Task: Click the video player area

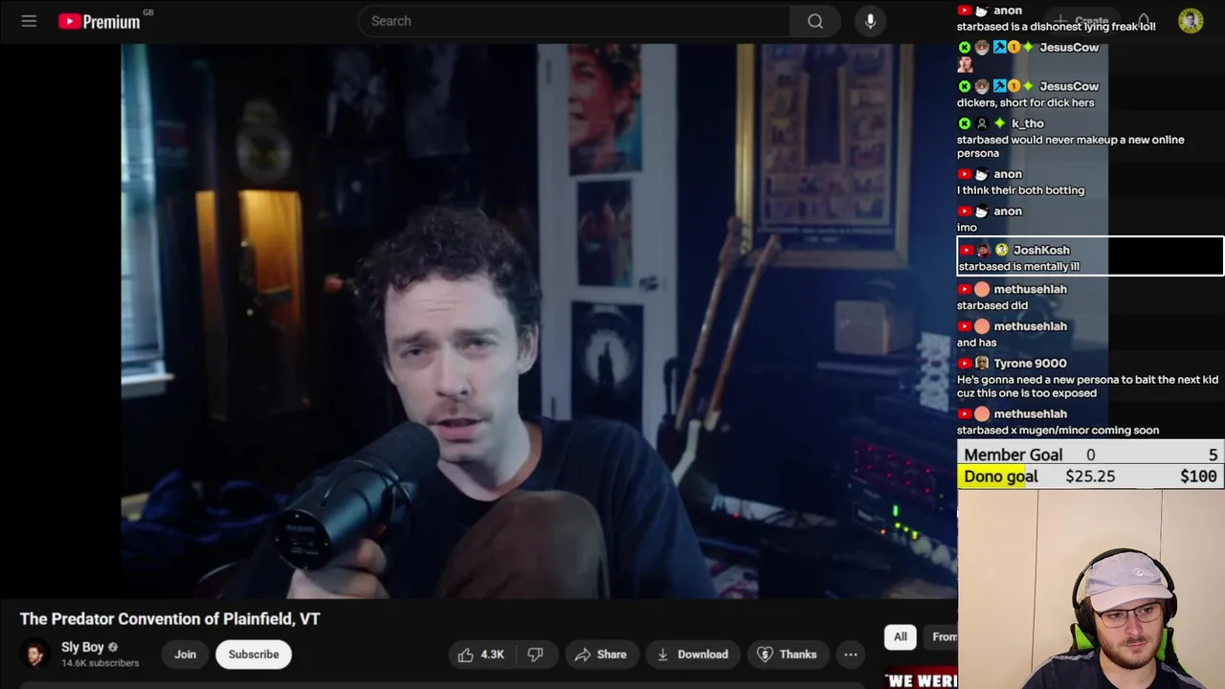Action: (x=539, y=322)
